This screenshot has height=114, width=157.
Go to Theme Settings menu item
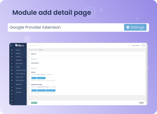pyautogui.click(x=20, y=73)
